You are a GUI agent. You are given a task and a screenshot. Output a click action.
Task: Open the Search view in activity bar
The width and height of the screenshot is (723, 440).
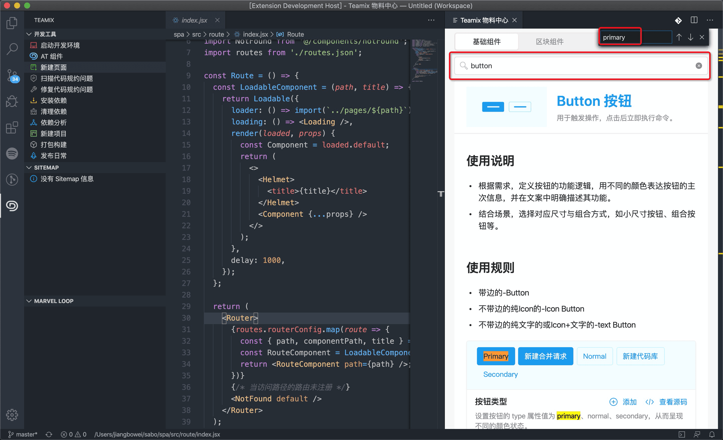[12, 49]
